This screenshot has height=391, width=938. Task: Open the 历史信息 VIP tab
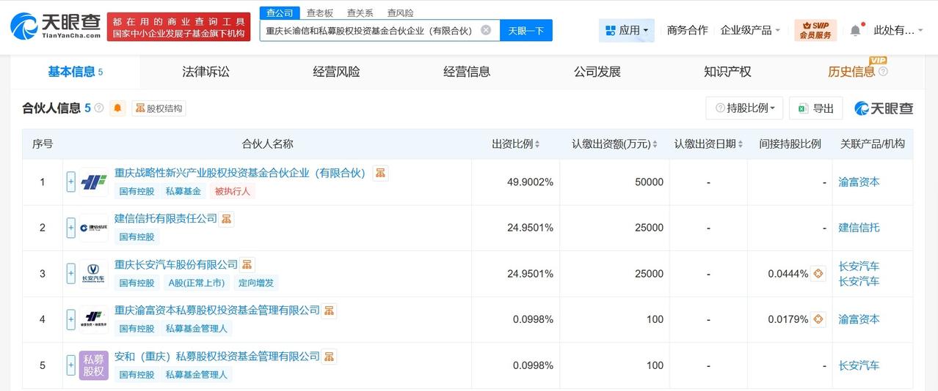coord(851,72)
